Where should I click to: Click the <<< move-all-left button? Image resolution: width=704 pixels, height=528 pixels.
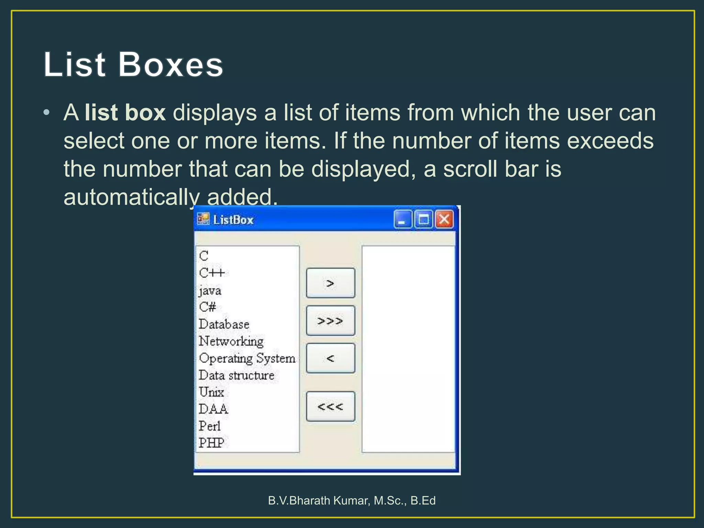click(330, 407)
